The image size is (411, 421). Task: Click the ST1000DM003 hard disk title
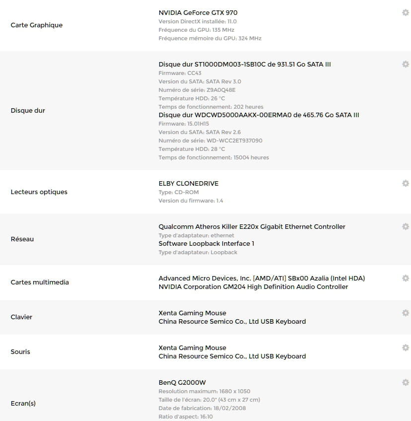pos(245,65)
